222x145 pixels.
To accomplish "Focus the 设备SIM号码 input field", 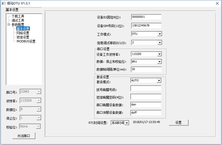I will (146, 26).
